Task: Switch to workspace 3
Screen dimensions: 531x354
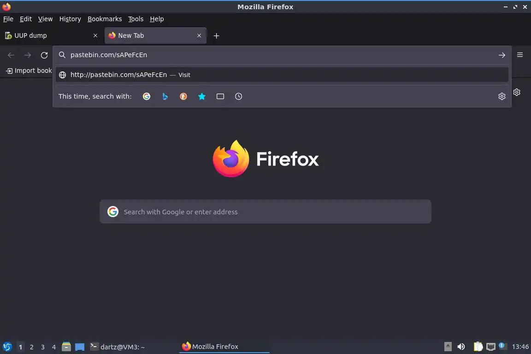Action: (x=43, y=347)
